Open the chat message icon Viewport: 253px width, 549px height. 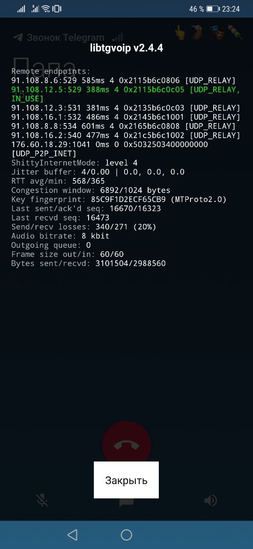(126, 502)
